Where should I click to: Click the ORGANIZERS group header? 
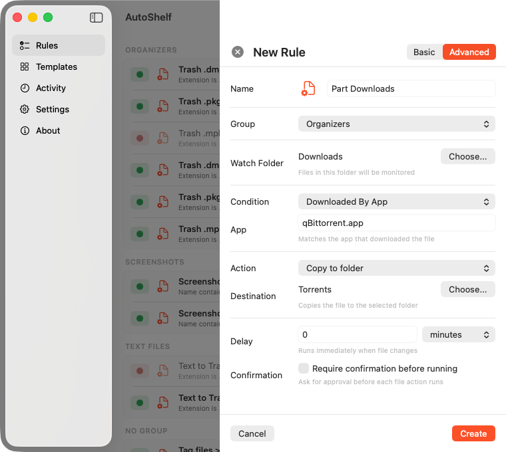151,50
